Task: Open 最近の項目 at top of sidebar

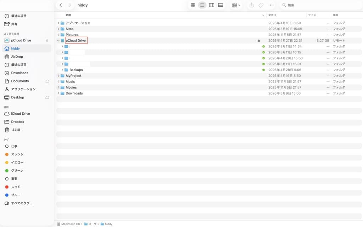Action: [x=19, y=16]
